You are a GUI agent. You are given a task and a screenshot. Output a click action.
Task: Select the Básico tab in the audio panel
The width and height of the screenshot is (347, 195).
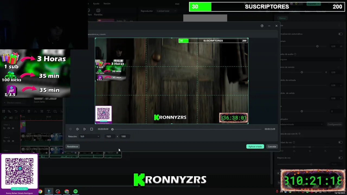(282, 18)
